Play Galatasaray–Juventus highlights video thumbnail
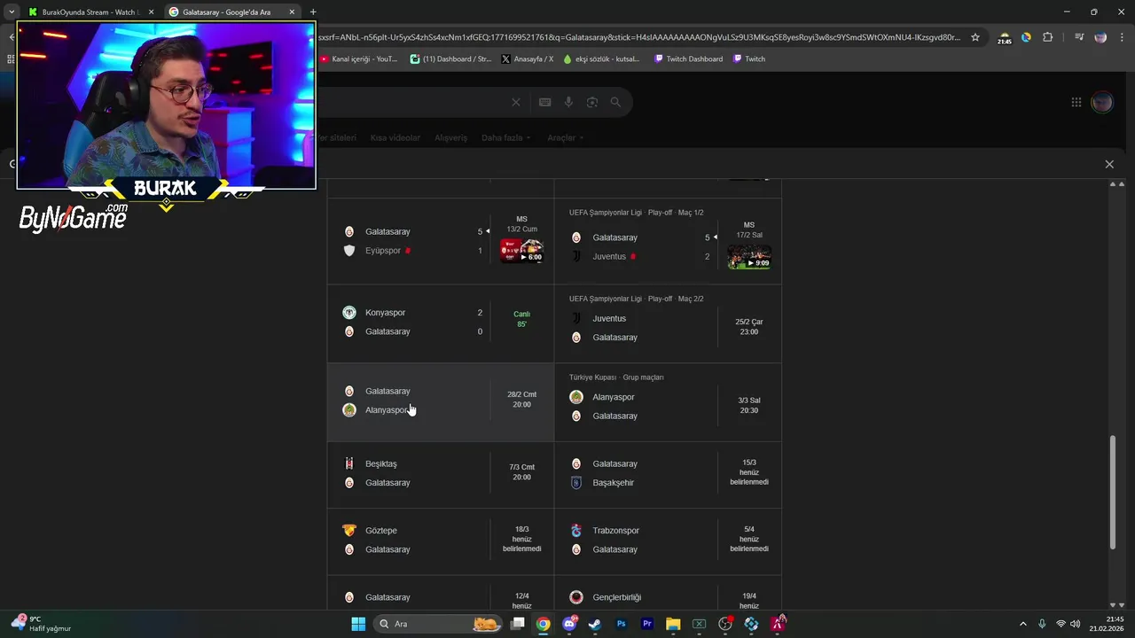 (x=749, y=257)
